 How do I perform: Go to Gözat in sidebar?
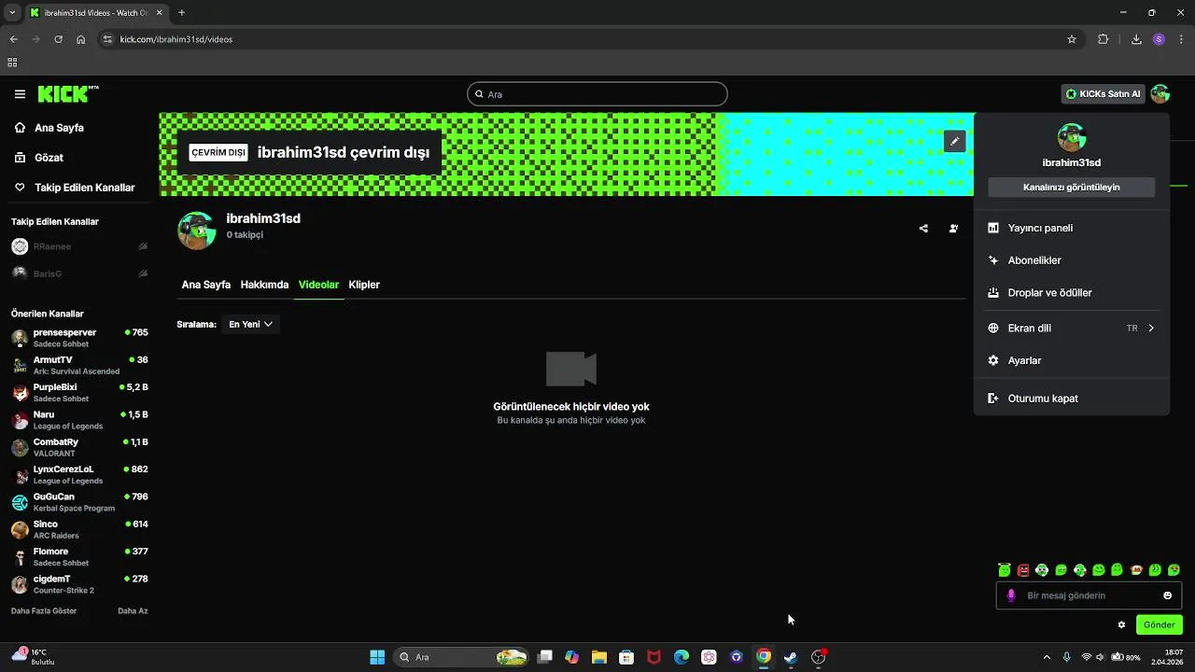(x=49, y=158)
